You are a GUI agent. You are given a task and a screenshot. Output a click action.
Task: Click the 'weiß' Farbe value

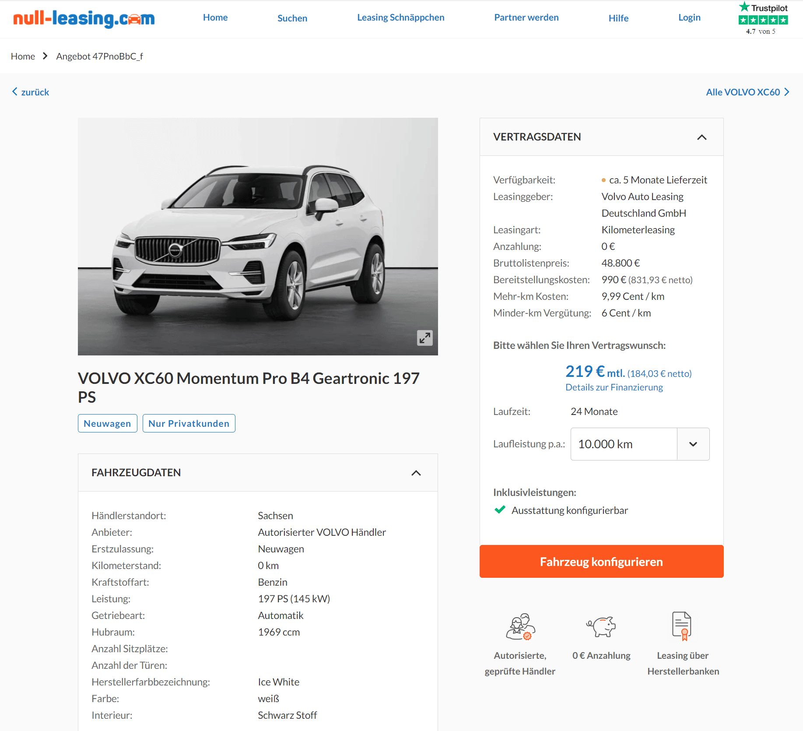(268, 699)
